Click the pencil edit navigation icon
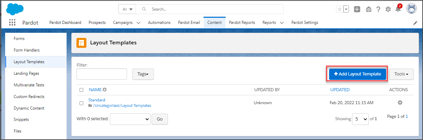The width and height of the screenshot is (423, 140). click(x=415, y=23)
